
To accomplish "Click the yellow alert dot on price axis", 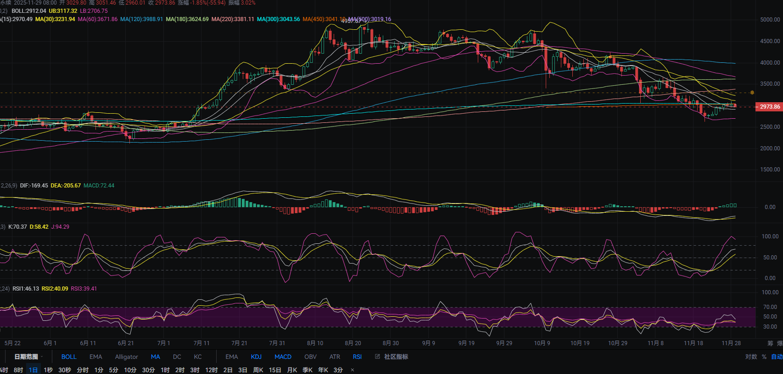I will 752,93.
